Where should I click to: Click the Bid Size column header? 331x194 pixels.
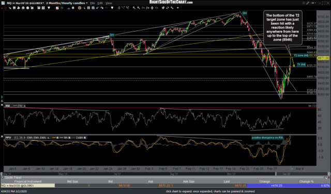pyautogui.click(x=72, y=182)
